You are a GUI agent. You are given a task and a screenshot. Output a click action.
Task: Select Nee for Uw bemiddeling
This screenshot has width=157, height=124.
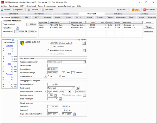[60, 76]
